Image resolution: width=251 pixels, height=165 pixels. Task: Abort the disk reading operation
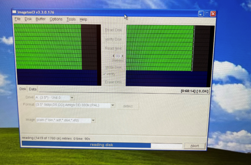coord(194,146)
